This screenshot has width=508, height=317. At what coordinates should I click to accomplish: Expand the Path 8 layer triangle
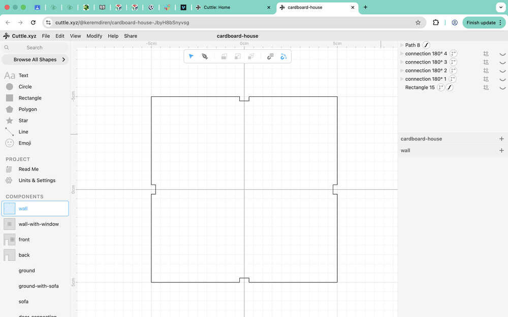click(402, 45)
